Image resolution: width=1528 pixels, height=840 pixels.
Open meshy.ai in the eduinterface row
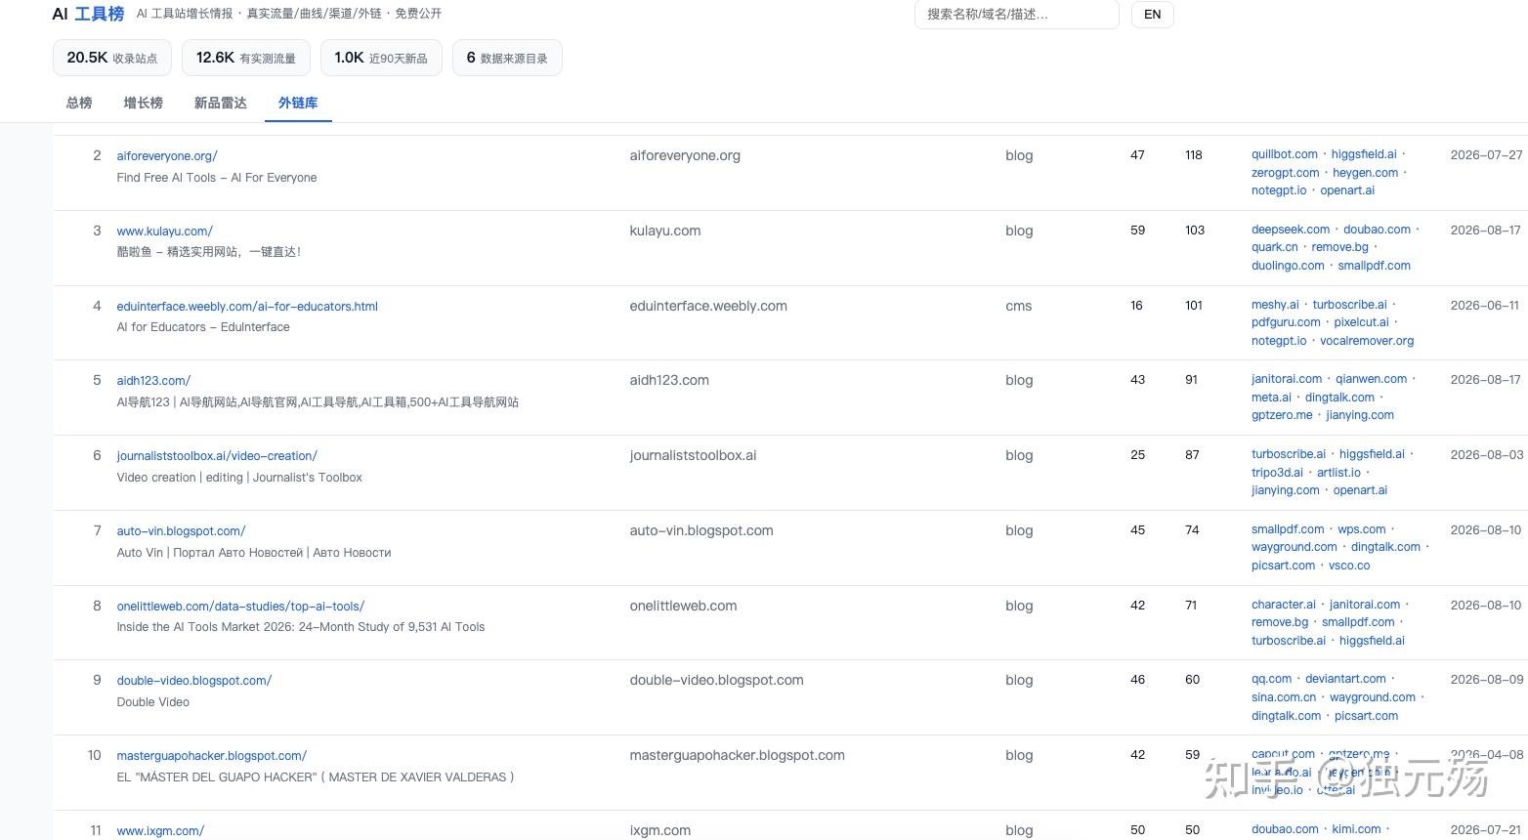(1276, 305)
